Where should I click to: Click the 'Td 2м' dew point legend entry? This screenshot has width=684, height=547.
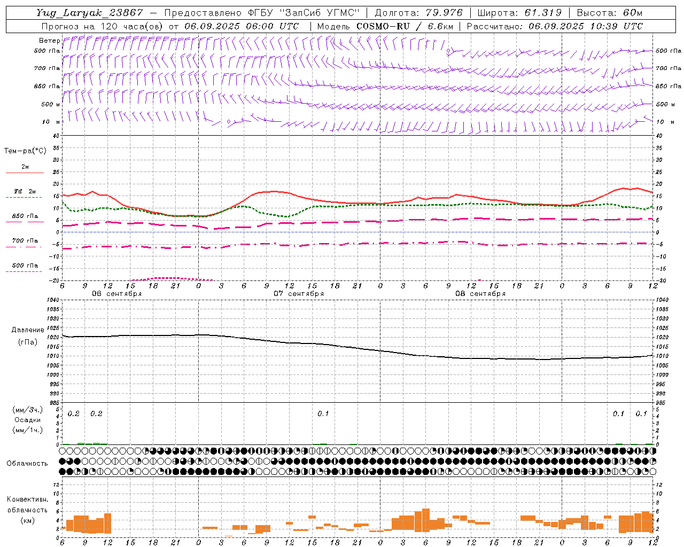25,191
